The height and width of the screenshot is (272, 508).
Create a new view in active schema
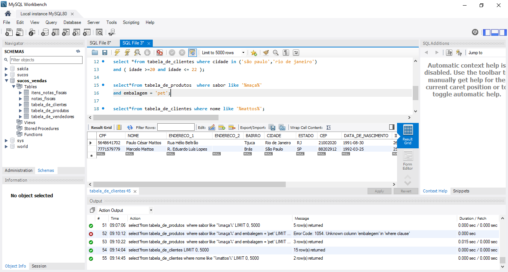pyautogui.click(x=66, y=33)
